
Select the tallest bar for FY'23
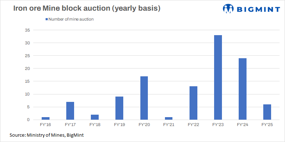pos(218,77)
